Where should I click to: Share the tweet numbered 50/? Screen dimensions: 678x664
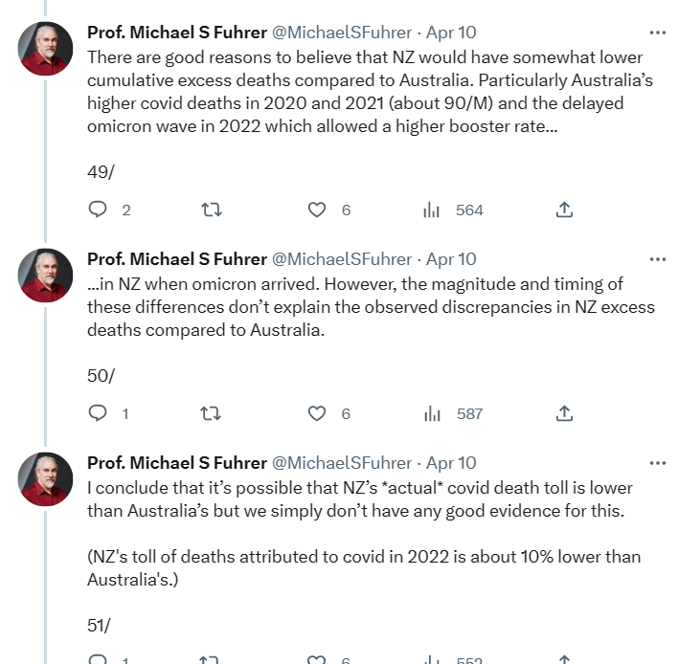tap(564, 413)
